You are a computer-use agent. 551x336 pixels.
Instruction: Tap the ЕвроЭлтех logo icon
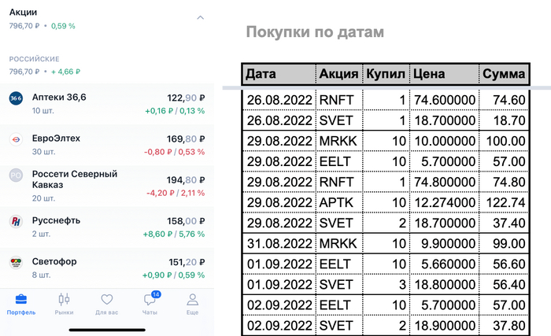[x=16, y=139]
